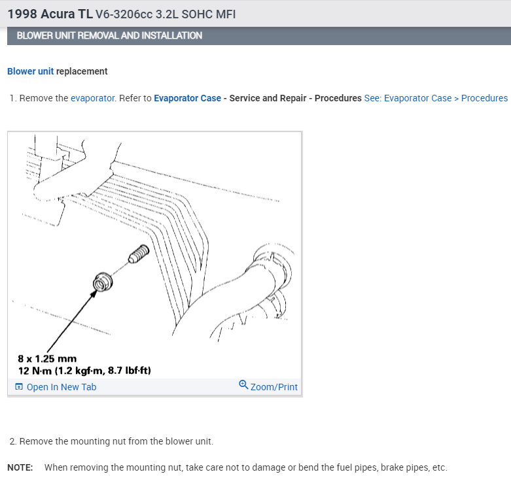Go to 'See: Evaporator Case > Procedures'
This screenshot has height=487, width=511.
[436, 98]
